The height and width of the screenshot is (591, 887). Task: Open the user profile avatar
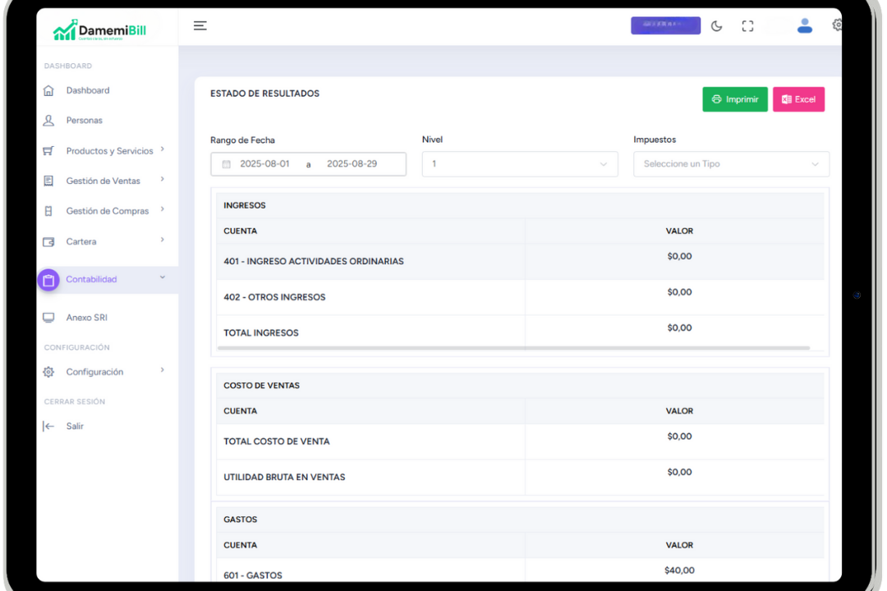pos(804,26)
